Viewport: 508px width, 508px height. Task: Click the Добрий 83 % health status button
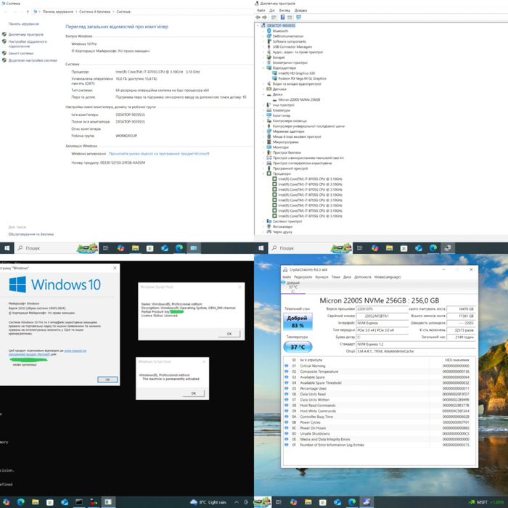[x=298, y=321]
